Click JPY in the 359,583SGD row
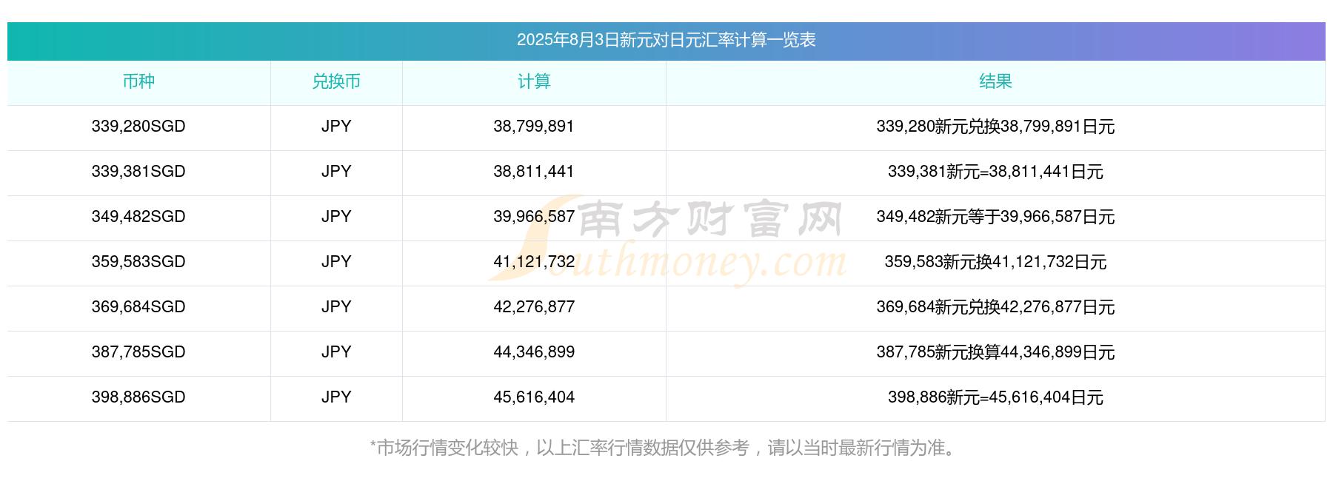 coord(336,262)
